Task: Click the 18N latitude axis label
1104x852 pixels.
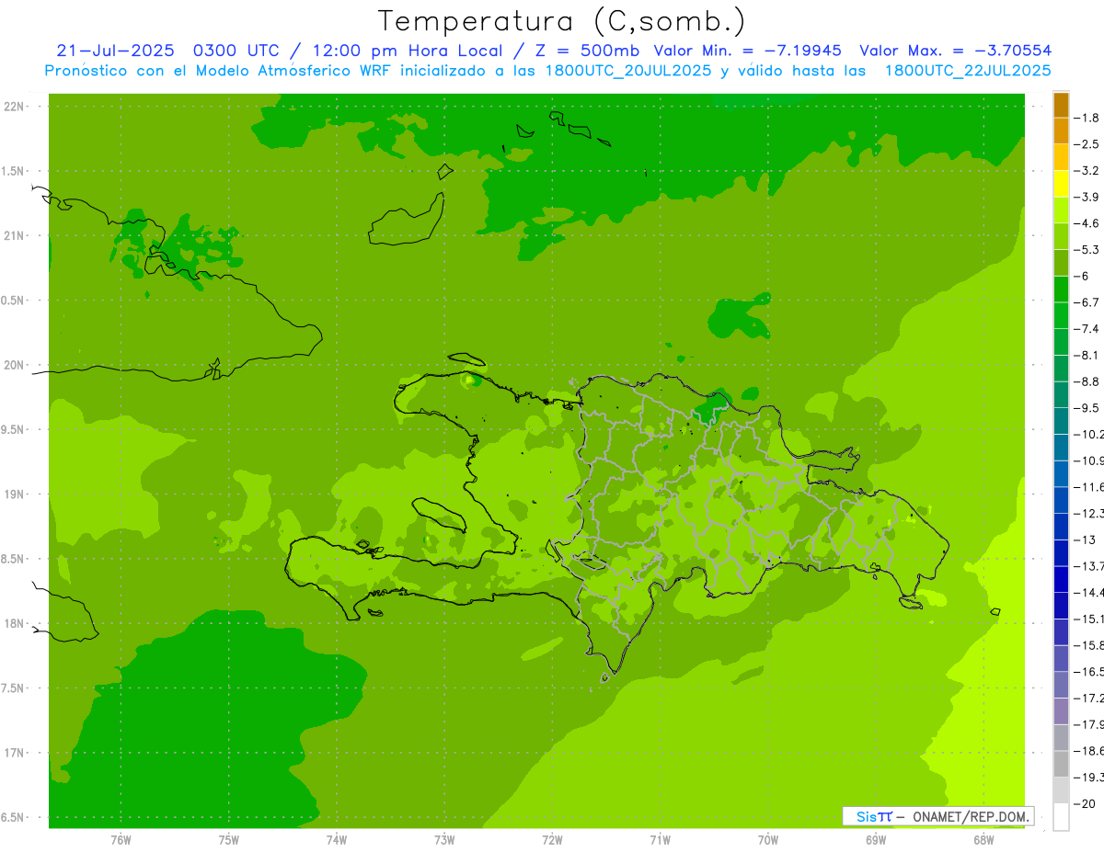Action: pyautogui.click(x=15, y=623)
